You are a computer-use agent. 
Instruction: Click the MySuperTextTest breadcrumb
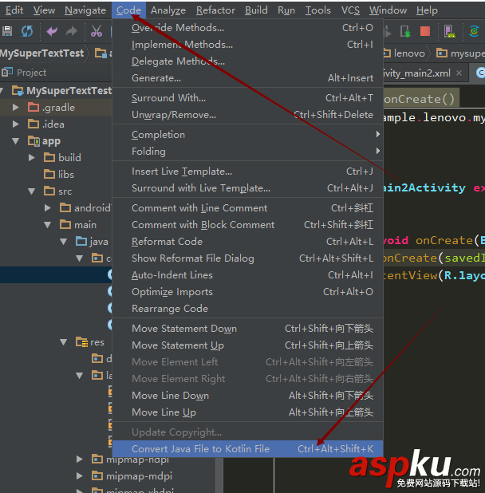[x=42, y=53]
